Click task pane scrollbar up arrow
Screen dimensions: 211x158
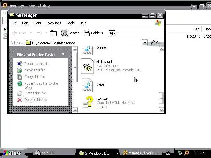tap(75, 49)
